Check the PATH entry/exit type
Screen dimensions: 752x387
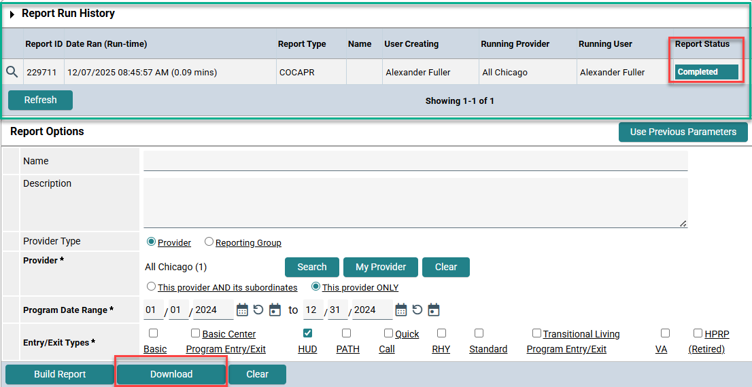[346, 333]
